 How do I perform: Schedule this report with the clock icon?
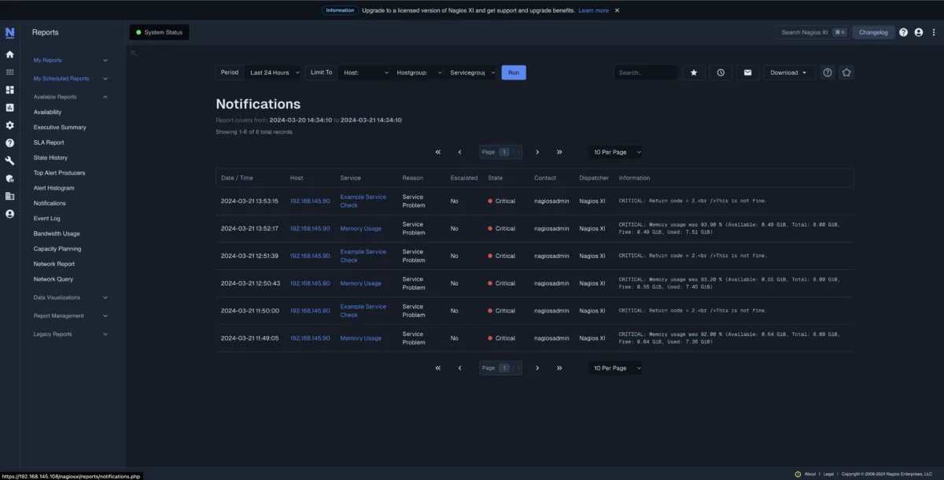[720, 72]
